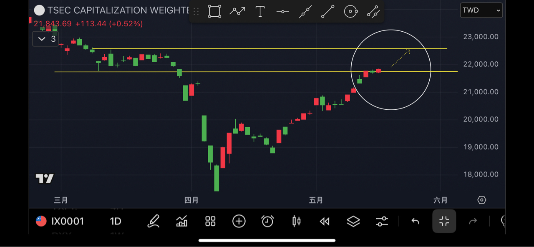Tap the grey circle symbol logo
Image resolution: width=534 pixels, height=247 pixels.
(39, 10)
